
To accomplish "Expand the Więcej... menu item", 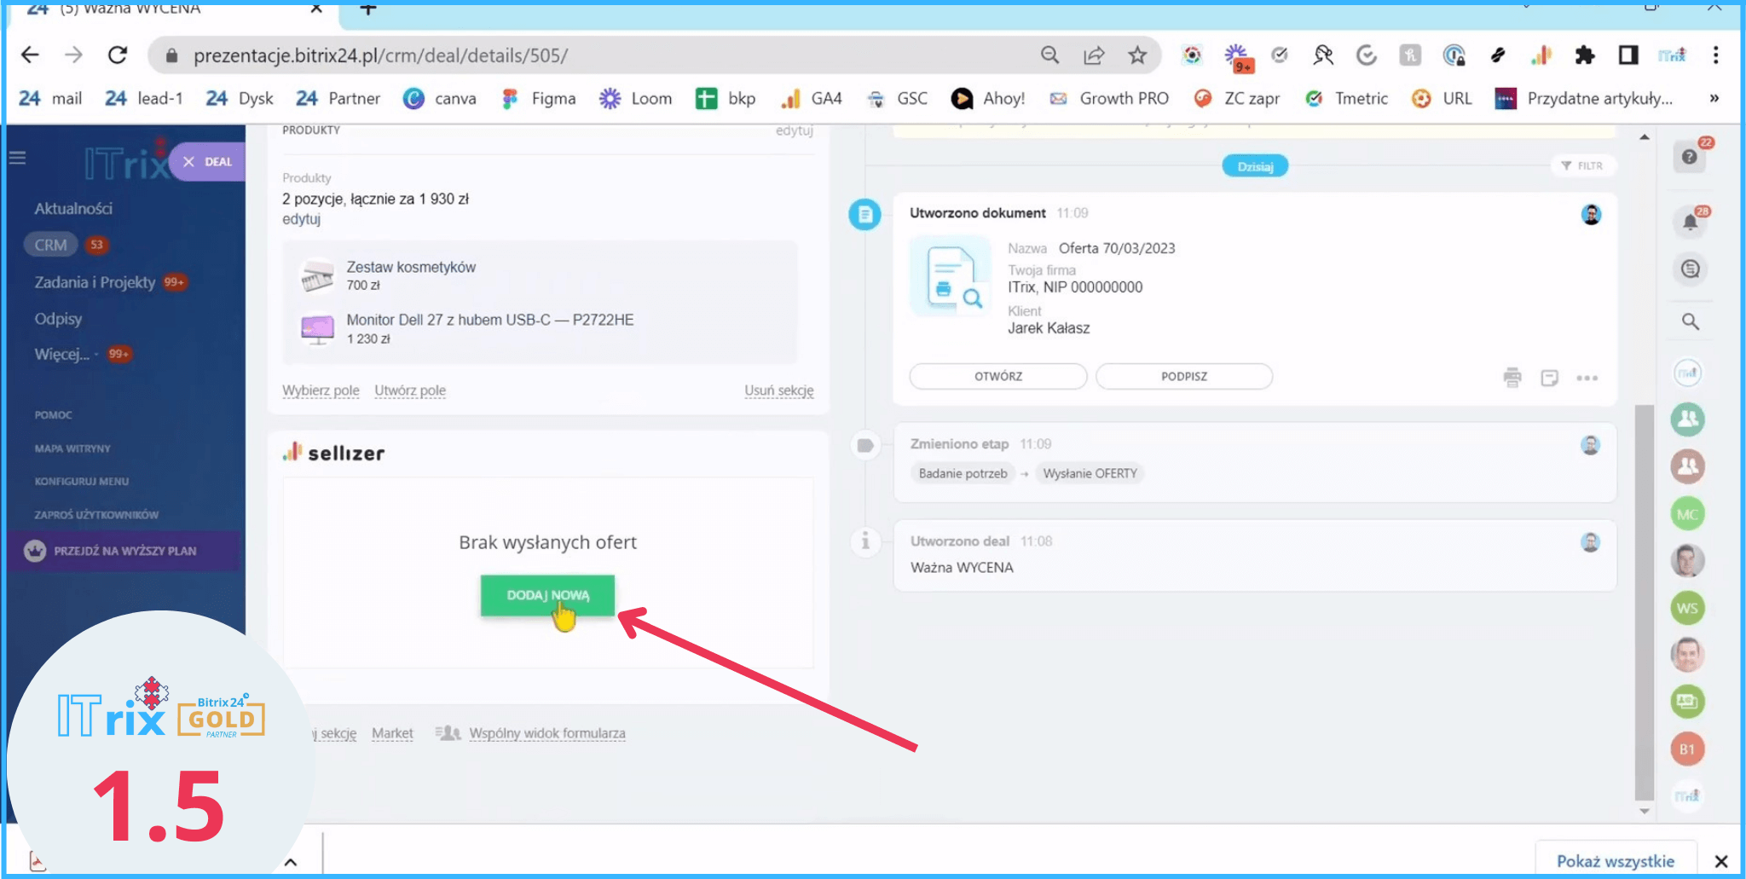I will (x=61, y=354).
